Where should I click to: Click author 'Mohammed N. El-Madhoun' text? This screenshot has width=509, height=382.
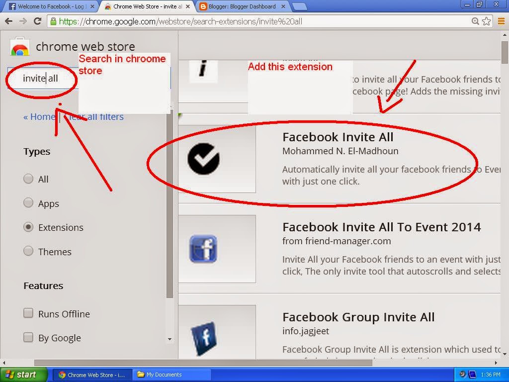pos(340,151)
